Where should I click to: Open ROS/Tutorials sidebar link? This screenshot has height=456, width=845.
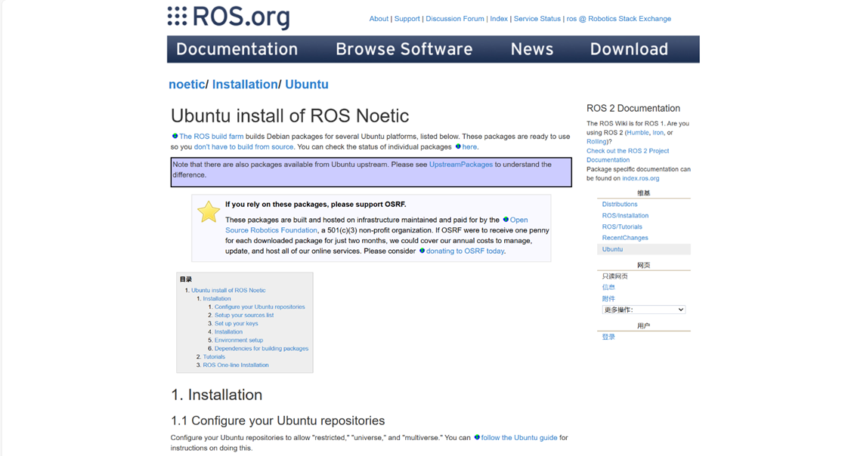622,226
